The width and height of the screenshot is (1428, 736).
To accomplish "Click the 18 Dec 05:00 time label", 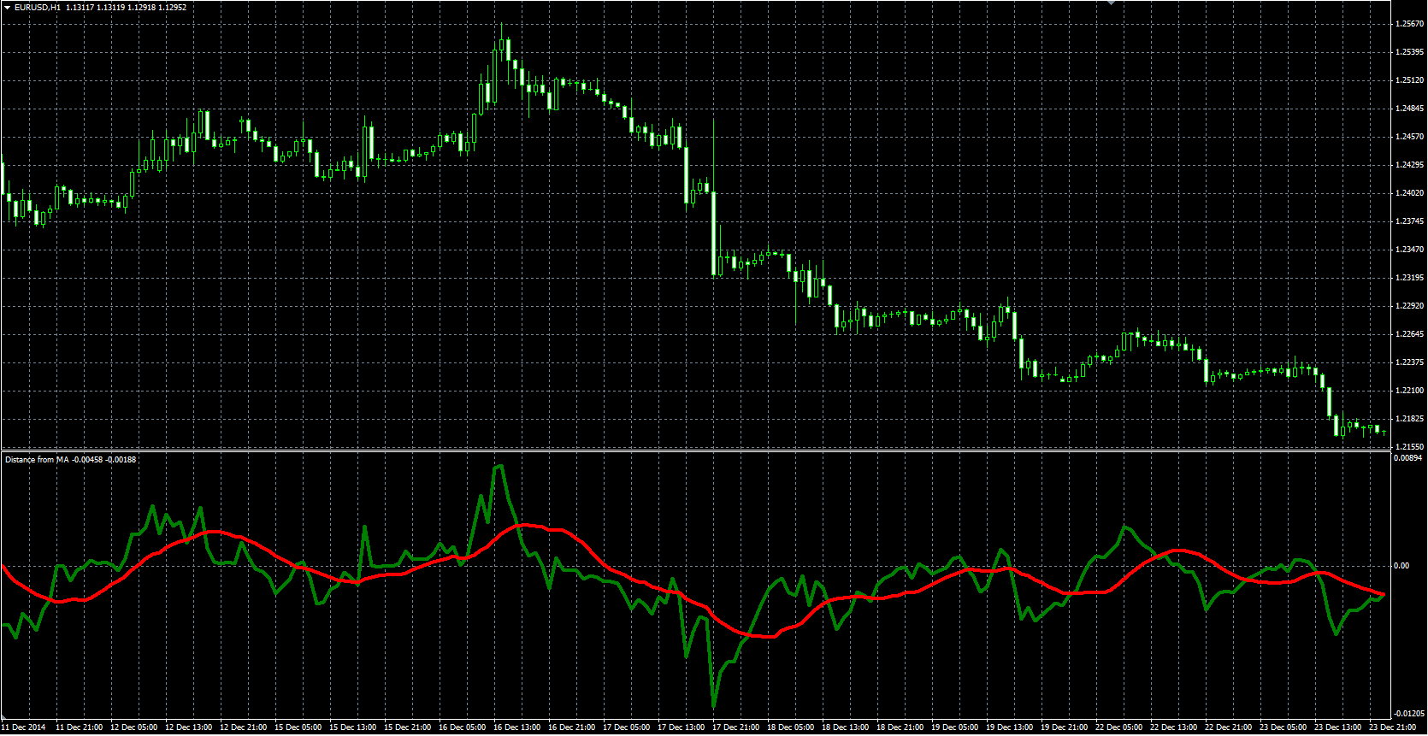I will pos(790,727).
